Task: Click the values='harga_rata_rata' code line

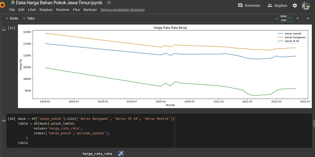Action: coord(58,128)
